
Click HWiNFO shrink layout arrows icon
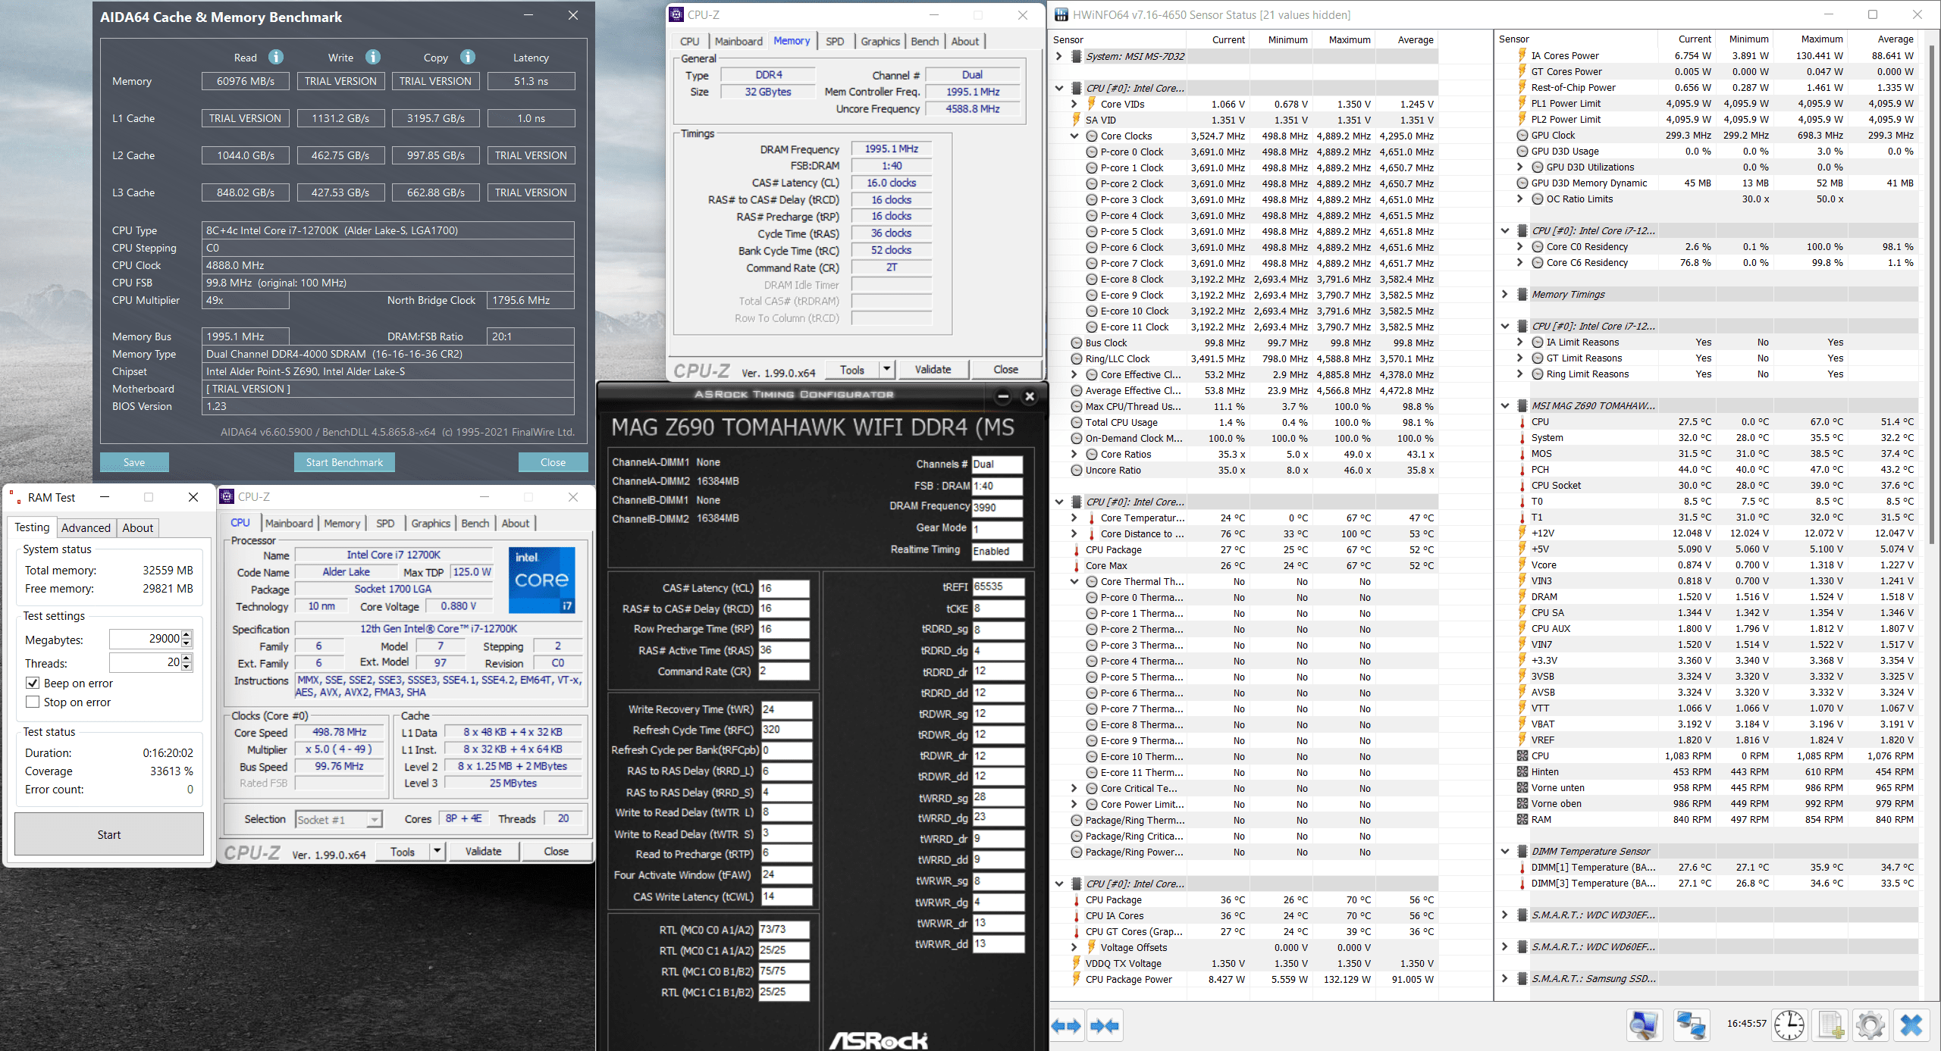[x=1104, y=1026]
